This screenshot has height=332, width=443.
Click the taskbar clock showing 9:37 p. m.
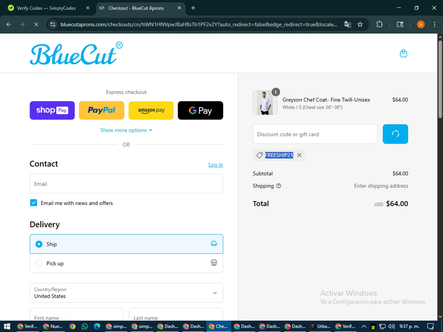point(409,326)
